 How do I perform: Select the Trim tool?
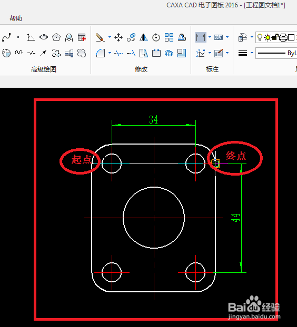pyautogui.click(x=118, y=54)
